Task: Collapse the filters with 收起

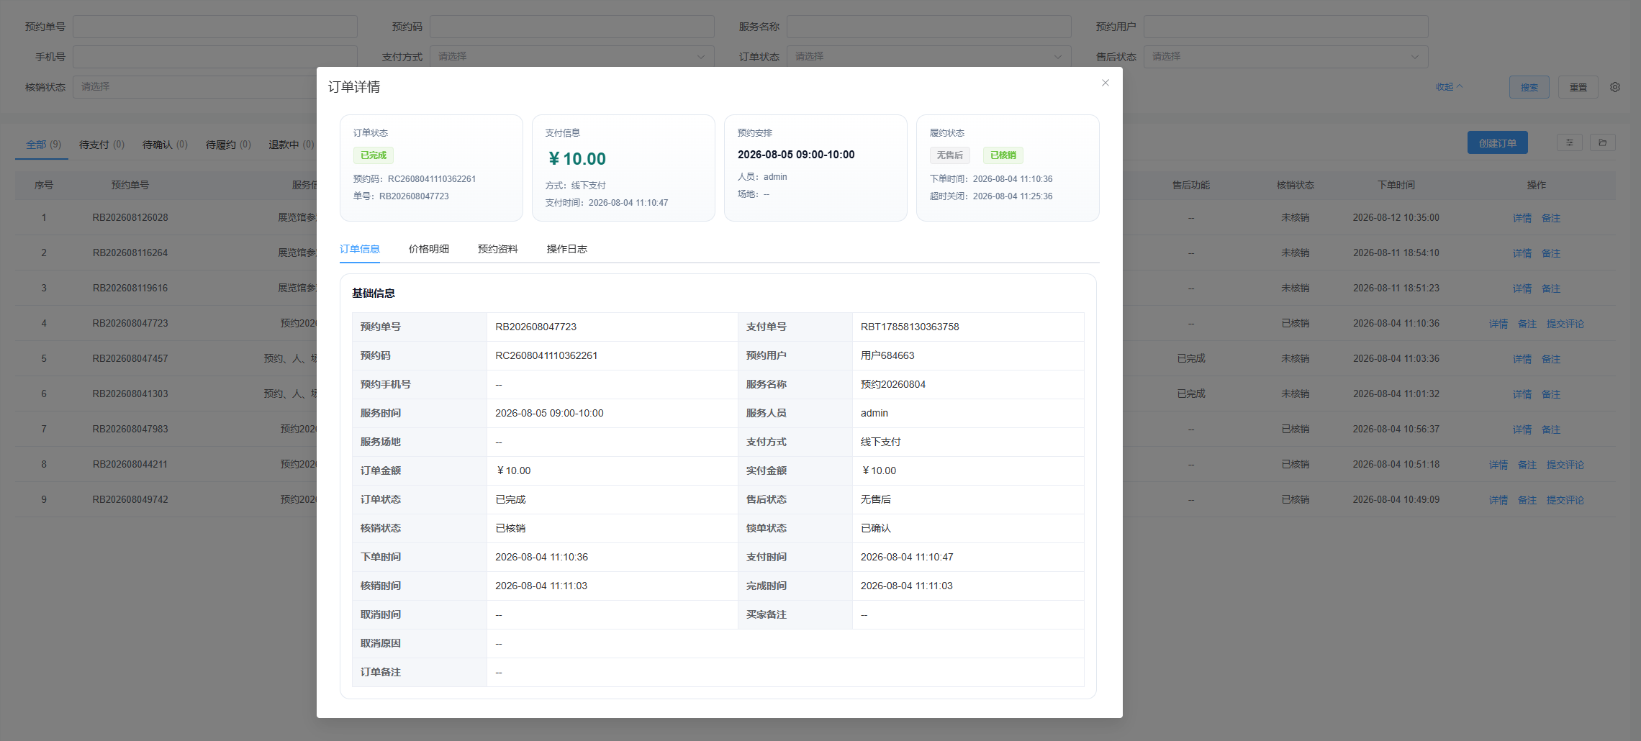Action: click(1448, 87)
